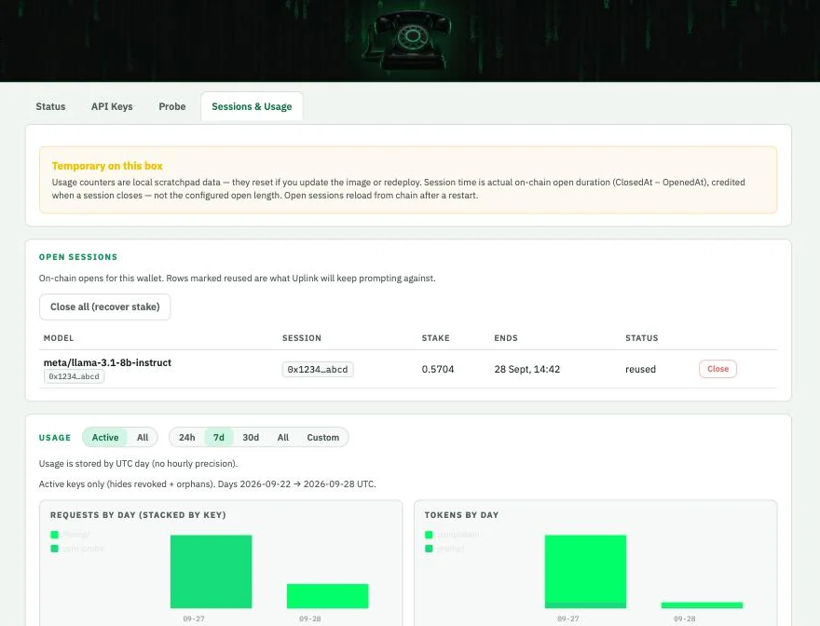Show All keys in usage filter
This screenshot has width=820, height=626.
(x=143, y=437)
